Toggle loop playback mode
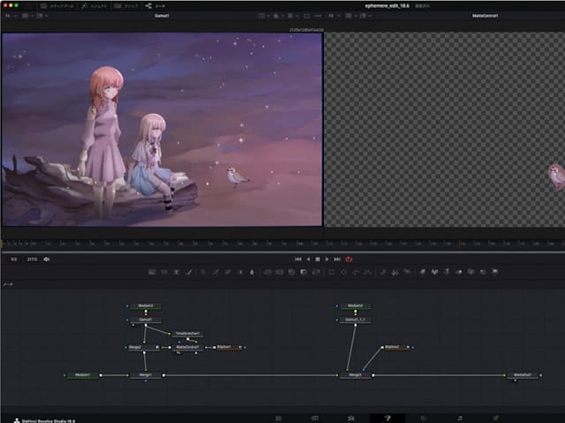 pos(349,259)
